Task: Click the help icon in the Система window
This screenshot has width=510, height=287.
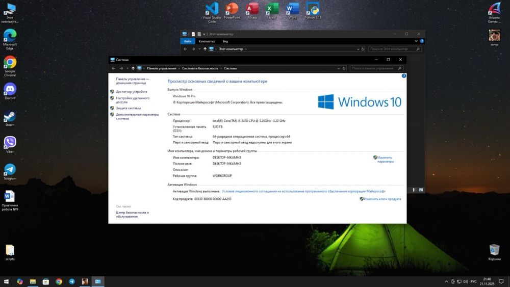Action: pyautogui.click(x=403, y=76)
